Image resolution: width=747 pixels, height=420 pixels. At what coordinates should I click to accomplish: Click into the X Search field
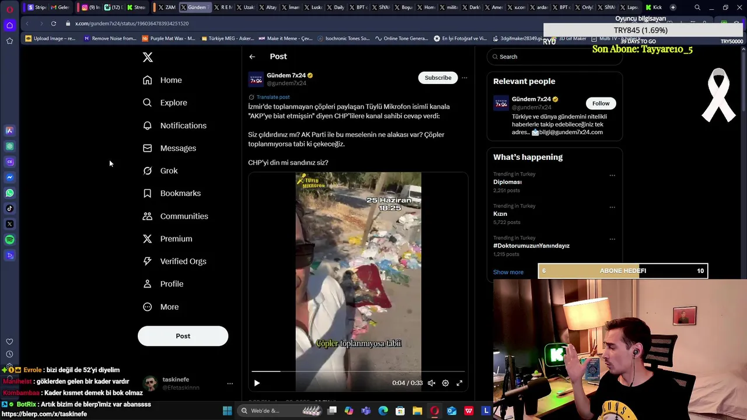(x=554, y=57)
